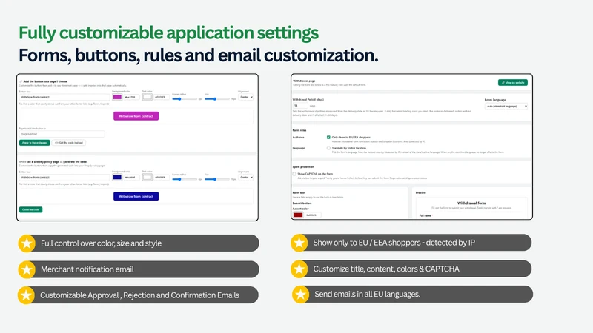Adjust Size slider in the Shopify policy section
593x333 pixels.
pyautogui.click(x=216, y=179)
